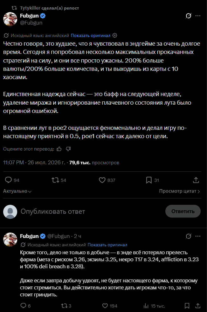Rate translation with thumbs down
The width and height of the screenshot is (207, 312).
68,149
